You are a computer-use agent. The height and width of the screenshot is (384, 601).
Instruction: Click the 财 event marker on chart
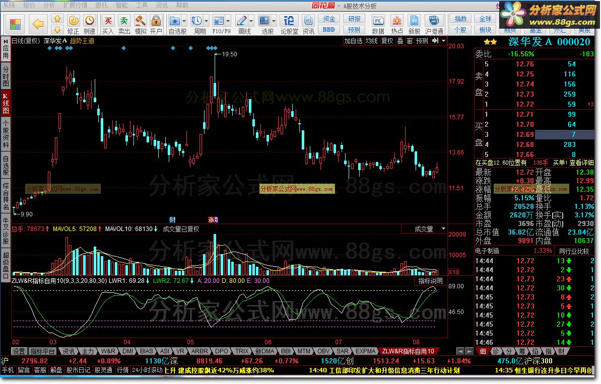point(172,220)
